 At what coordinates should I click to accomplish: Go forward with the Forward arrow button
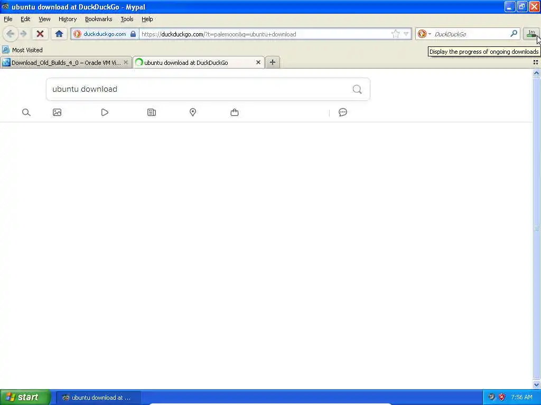(23, 34)
